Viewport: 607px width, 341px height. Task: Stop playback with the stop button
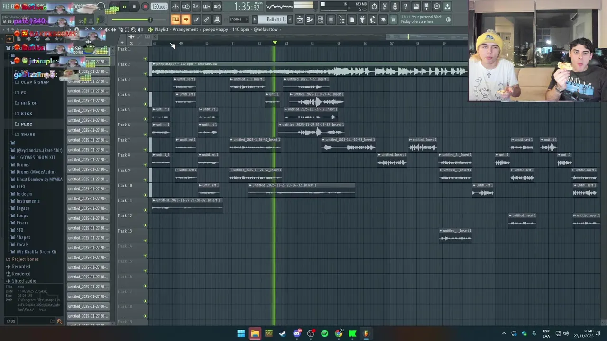[x=135, y=7]
